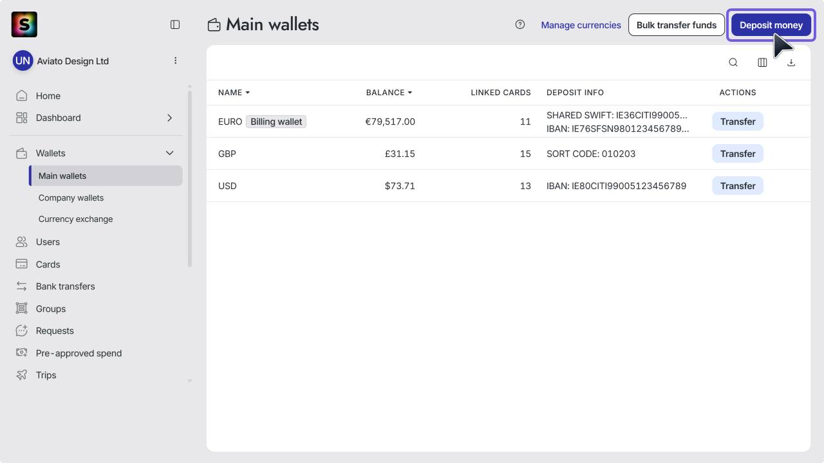Click the Dashboard grid icon
Image resolution: width=824 pixels, height=463 pixels.
(22, 118)
